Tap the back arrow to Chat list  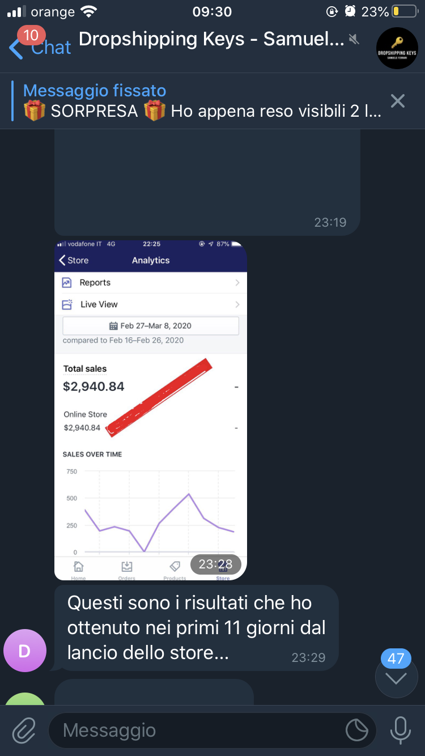tap(16, 48)
